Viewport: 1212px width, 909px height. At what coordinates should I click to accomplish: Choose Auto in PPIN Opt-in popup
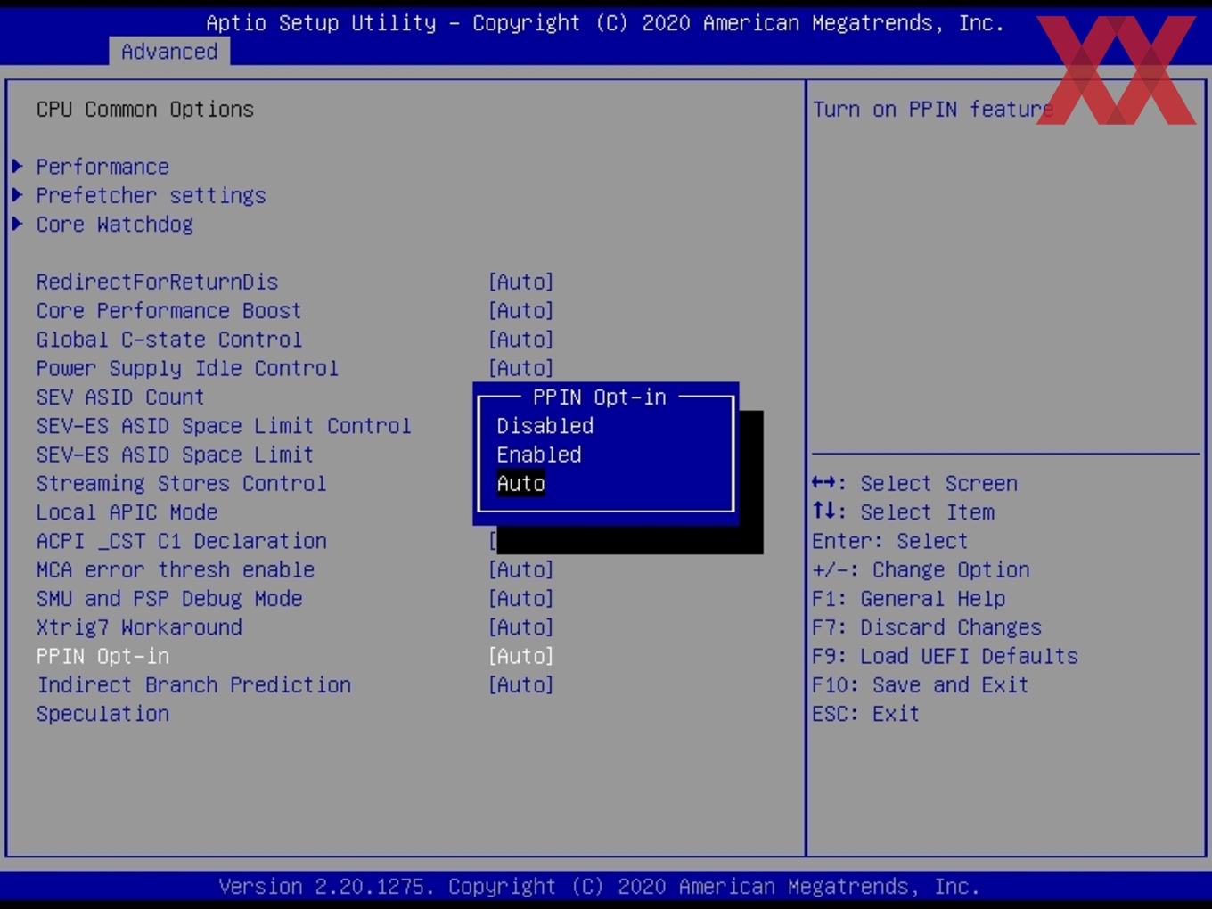pos(520,483)
